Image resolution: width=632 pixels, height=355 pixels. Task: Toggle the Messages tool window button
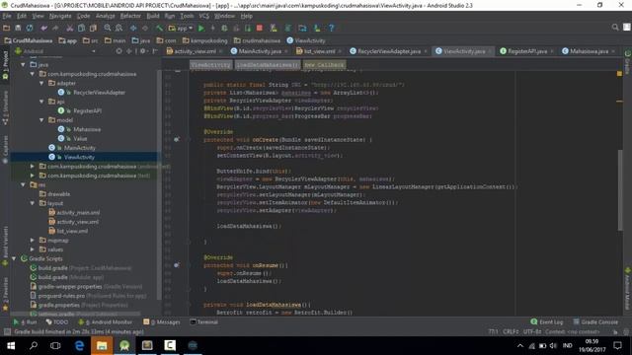[162, 322]
